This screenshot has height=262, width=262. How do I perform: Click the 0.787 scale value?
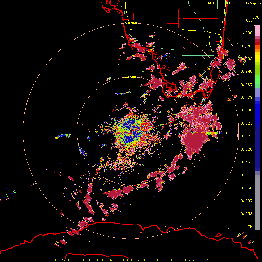click(x=247, y=84)
